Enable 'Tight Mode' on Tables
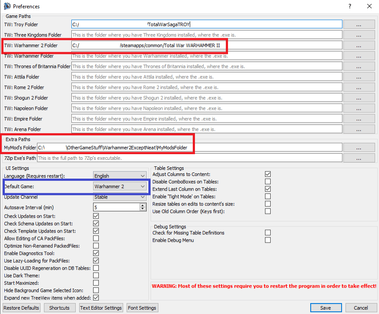The image size is (379, 314). pyautogui.click(x=268, y=196)
